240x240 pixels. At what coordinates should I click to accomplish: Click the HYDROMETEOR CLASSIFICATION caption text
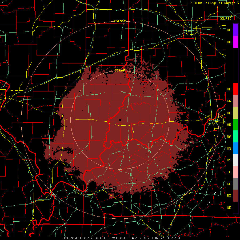[94, 238]
